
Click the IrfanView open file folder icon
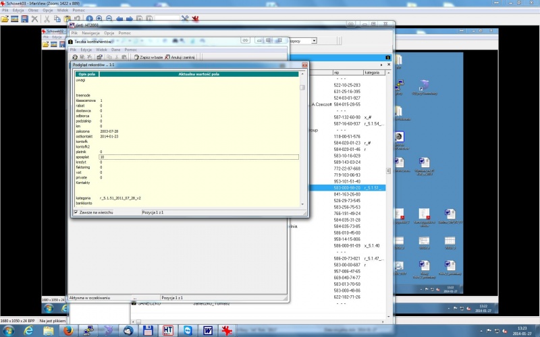pyautogui.click(x=5, y=19)
